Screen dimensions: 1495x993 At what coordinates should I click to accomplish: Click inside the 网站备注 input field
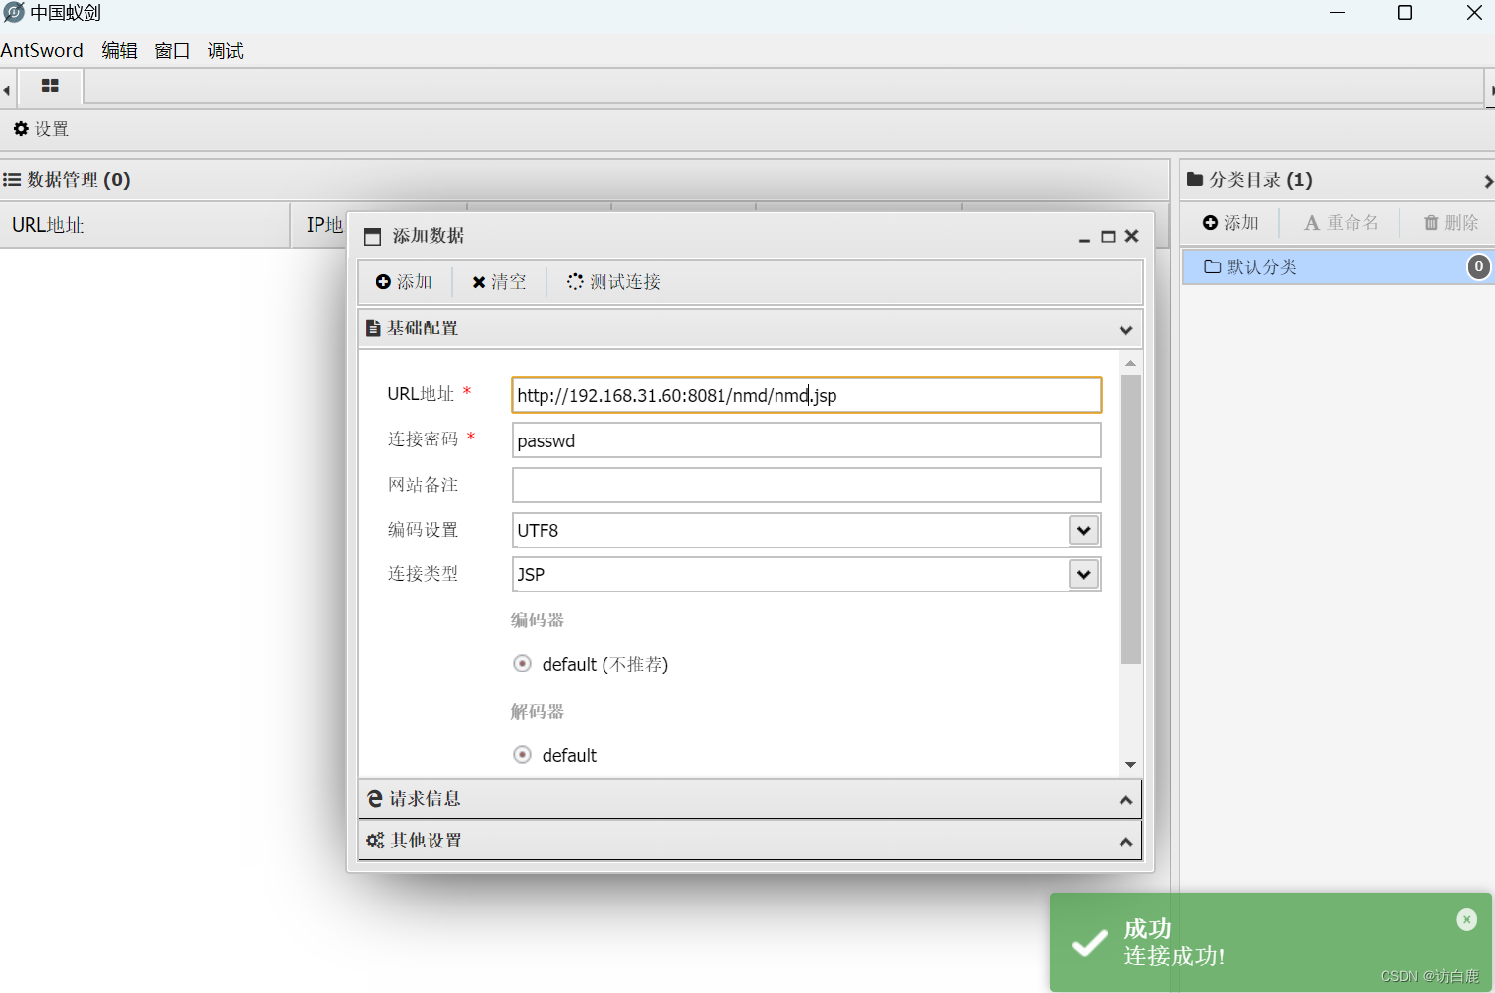tap(805, 485)
